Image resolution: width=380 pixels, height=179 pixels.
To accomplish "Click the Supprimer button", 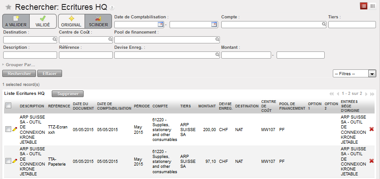I will (x=67, y=94).
